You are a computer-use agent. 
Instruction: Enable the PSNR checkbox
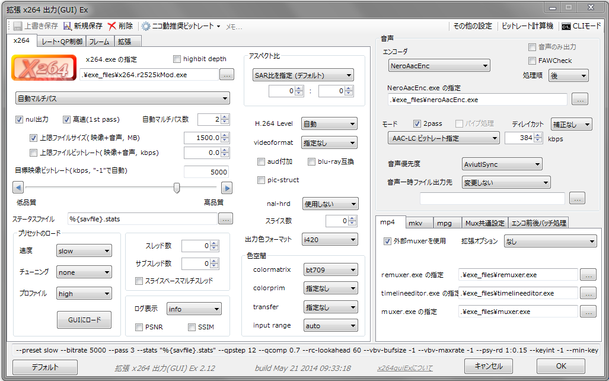[139, 328]
